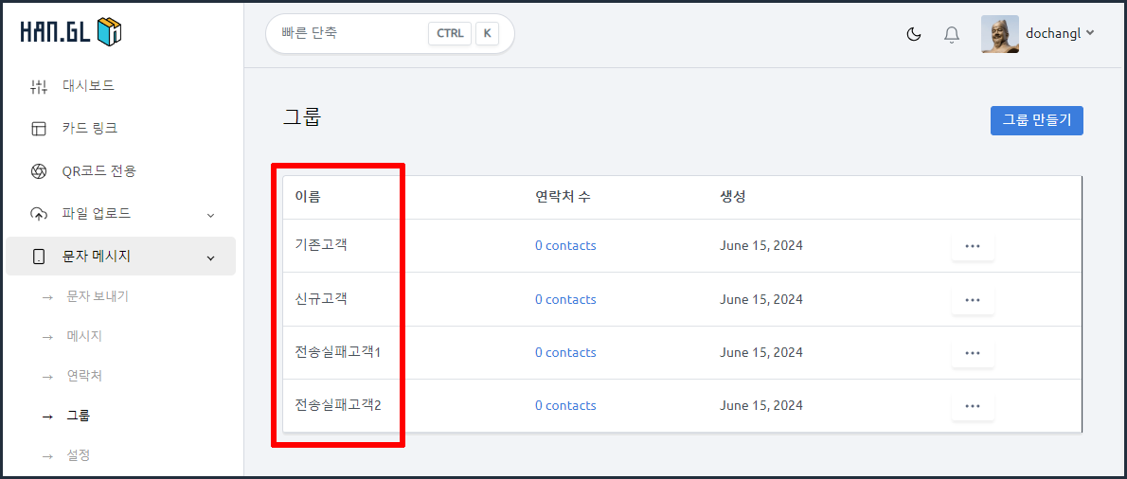Open 0 contacts link for 전송실패고객1
Screen dimensions: 1127x479
(x=565, y=352)
